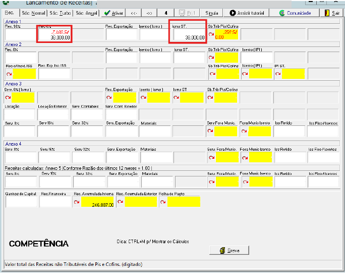Click the Rec.Financeira input field
Screen dimensions: 345x273
coord(55,202)
